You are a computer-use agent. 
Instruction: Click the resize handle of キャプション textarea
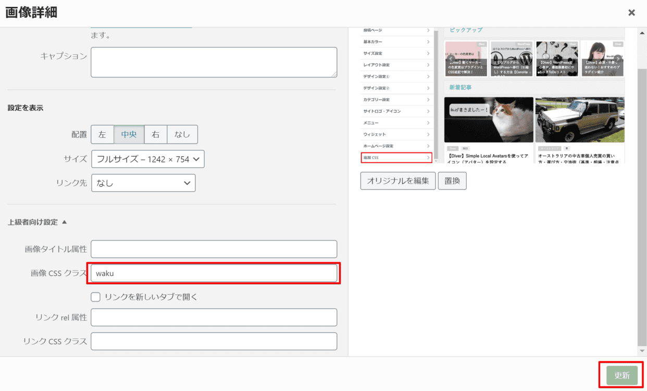click(x=334, y=74)
